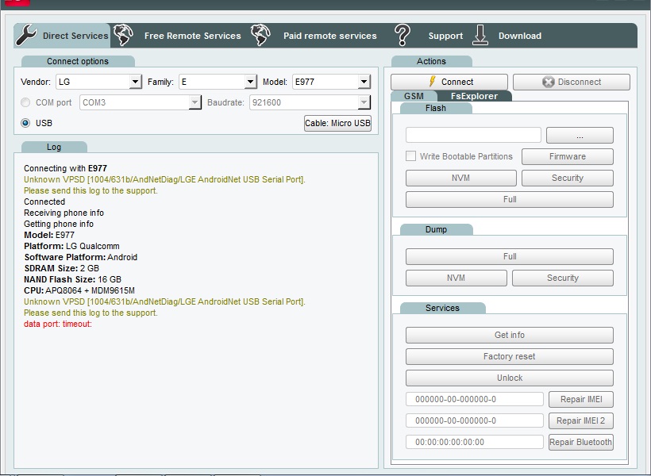Image resolution: width=651 pixels, height=476 pixels.
Task: Click the NVM button under Dump
Action: (456, 278)
